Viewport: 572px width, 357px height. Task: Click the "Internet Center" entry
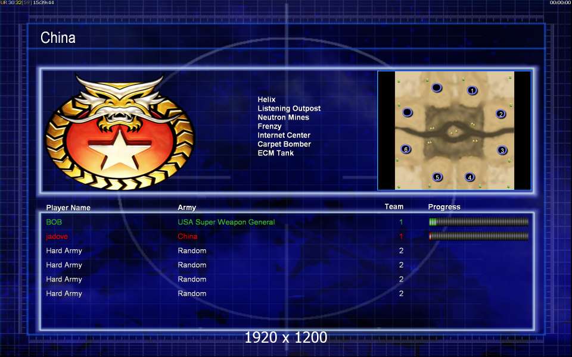click(284, 135)
